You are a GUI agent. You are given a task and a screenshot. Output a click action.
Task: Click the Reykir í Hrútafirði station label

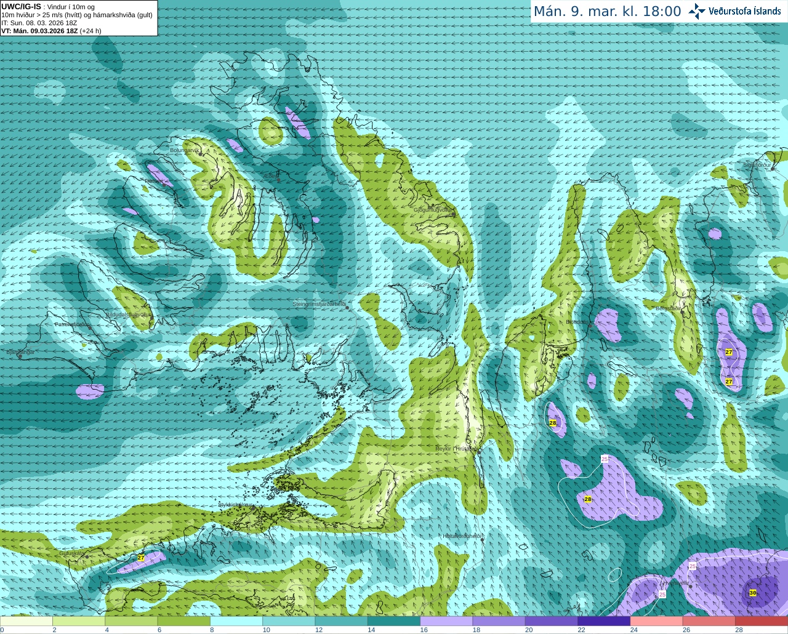pyautogui.click(x=457, y=449)
